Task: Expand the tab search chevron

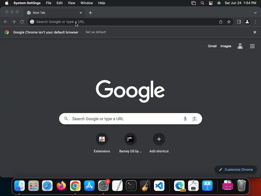Action: click(255, 13)
